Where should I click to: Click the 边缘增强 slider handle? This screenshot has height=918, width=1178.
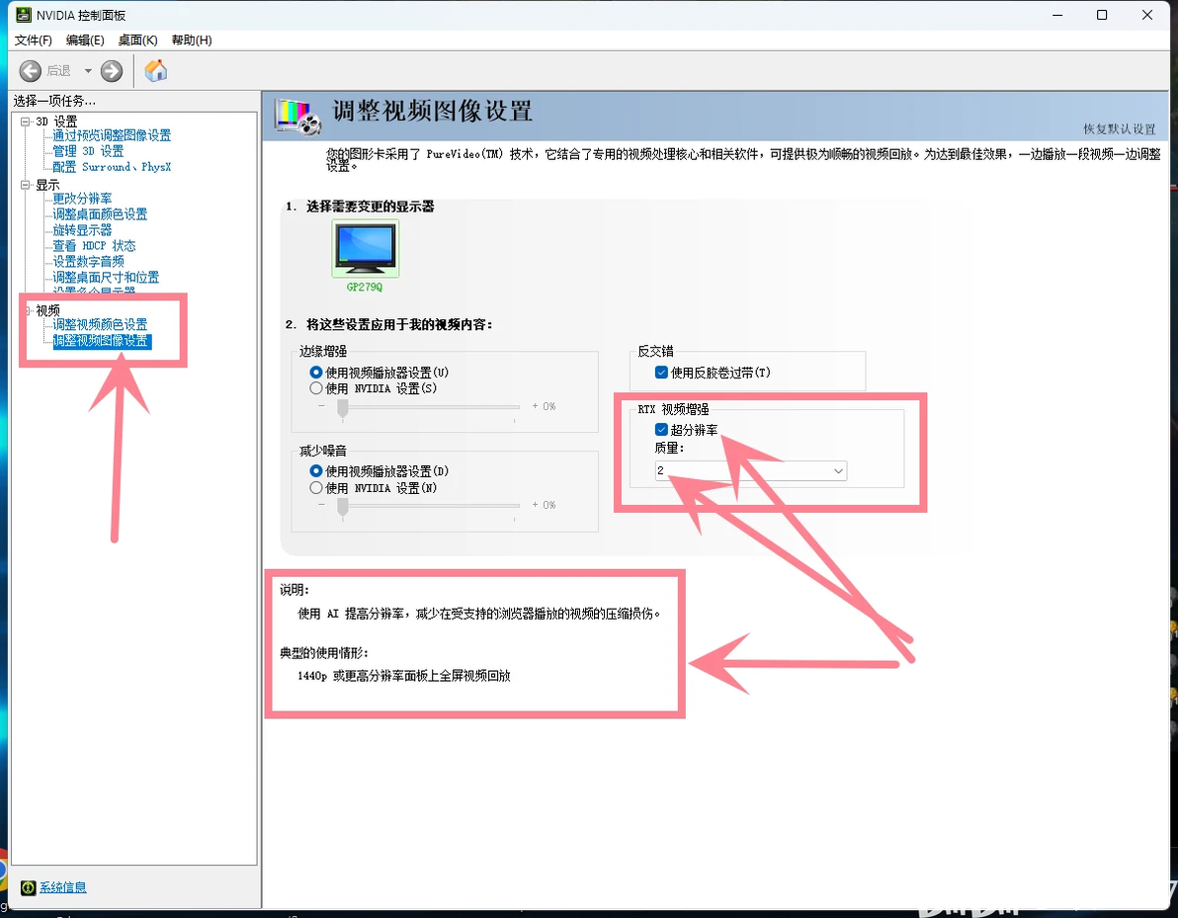(x=343, y=408)
